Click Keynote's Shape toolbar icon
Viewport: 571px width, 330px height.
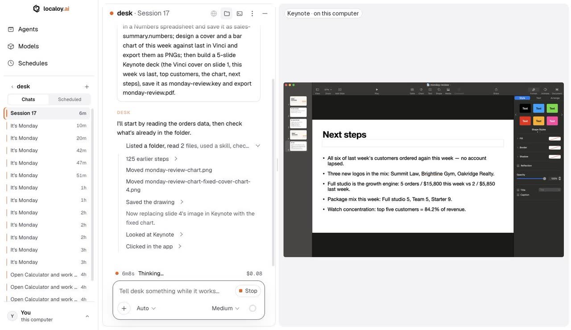[x=439, y=90]
